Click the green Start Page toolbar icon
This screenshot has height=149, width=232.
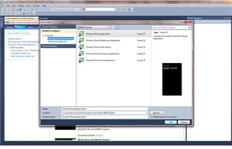(x=130, y=9)
